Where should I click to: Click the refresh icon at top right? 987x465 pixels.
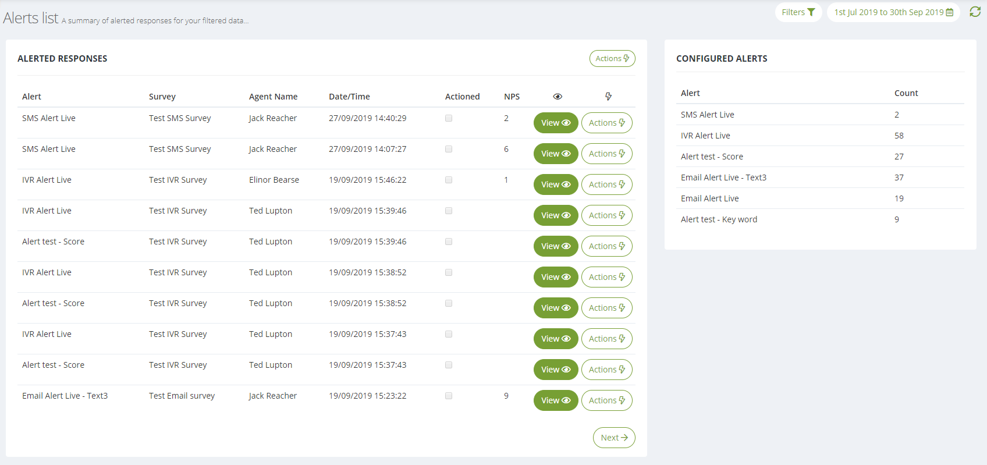[x=975, y=12]
